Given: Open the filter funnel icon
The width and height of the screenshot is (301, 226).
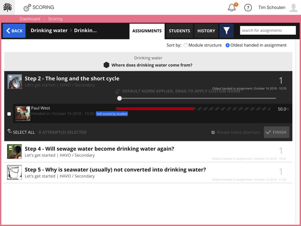Looking at the screenshot, I should [226, 31].
